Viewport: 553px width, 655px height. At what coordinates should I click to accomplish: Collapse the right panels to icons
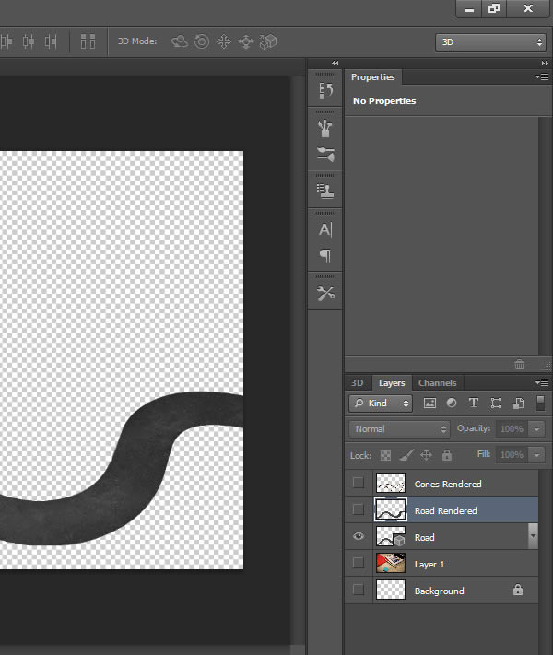click(545, 63)
